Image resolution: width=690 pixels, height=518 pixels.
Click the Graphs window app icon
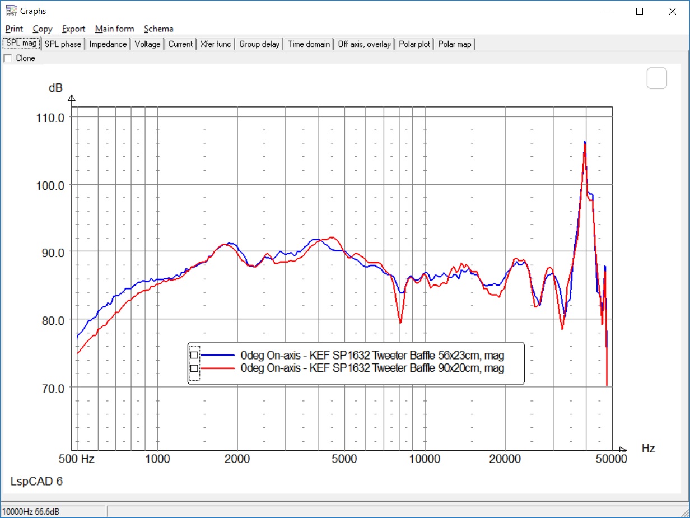tap(11, 11)
